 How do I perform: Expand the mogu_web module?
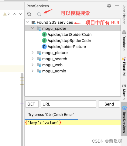[33, 65]
